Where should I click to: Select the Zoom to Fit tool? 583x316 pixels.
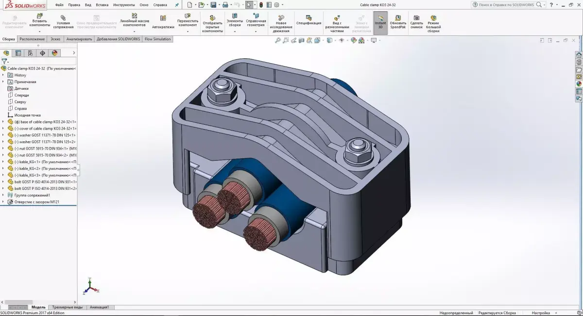point(278,40)
